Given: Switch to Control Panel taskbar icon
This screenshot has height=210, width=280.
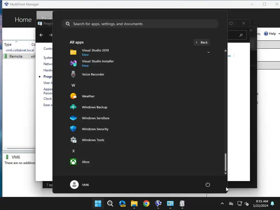Looking at the screenshot, I should pos(170,203).
